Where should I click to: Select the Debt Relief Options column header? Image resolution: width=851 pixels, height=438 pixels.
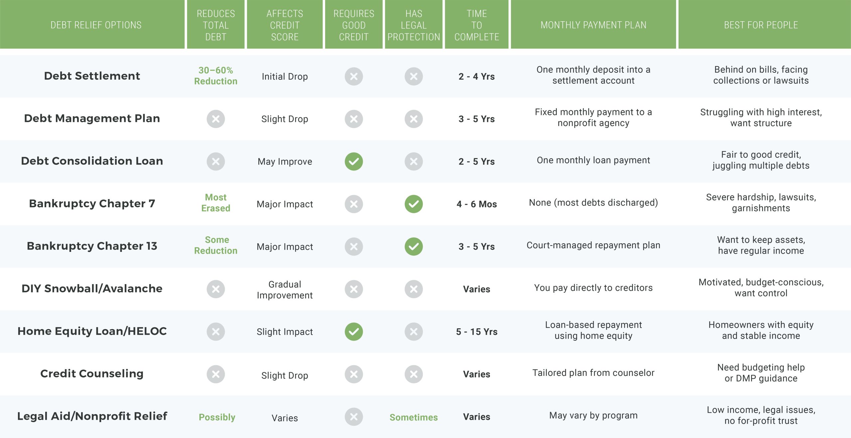click(96, 25)
